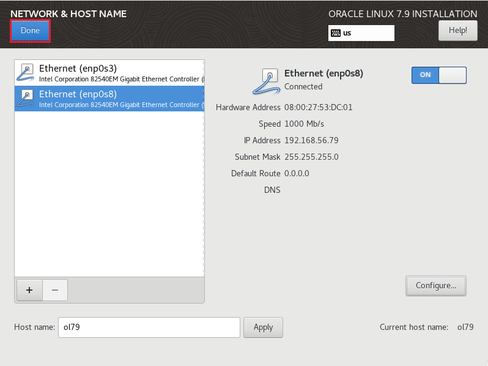Click the enp0s8 list row cable icon
488x366 pixels.
(26, 99)
